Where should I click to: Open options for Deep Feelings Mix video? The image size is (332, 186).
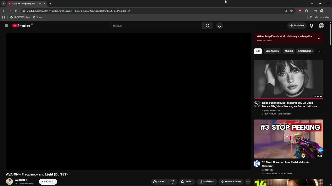coord(322,103)
